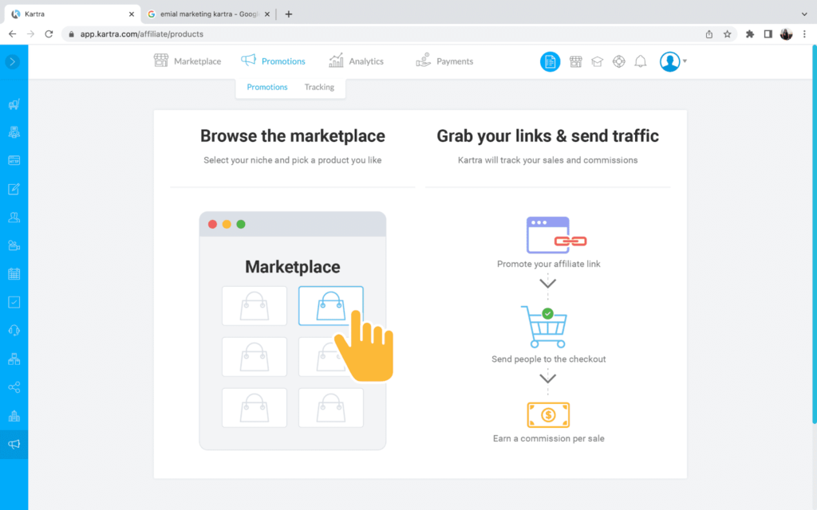817x510 pixels.
Task: Click the share page icon in address bar
Action: pos(709,33)
